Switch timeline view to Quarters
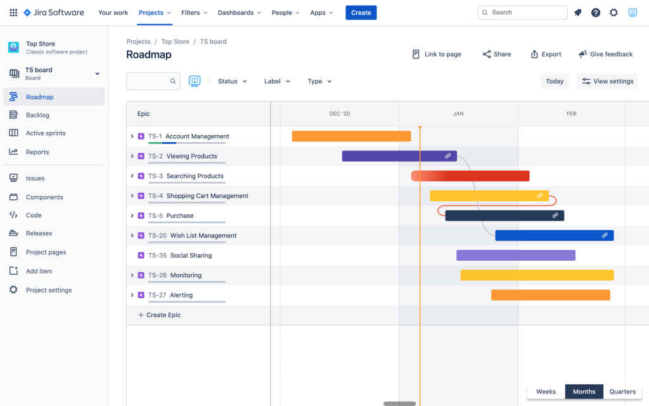The width and height of the screenshot is (649, 406). point(622,391)
